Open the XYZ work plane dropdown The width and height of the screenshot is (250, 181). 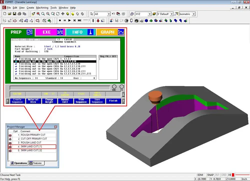coord(149,14)
